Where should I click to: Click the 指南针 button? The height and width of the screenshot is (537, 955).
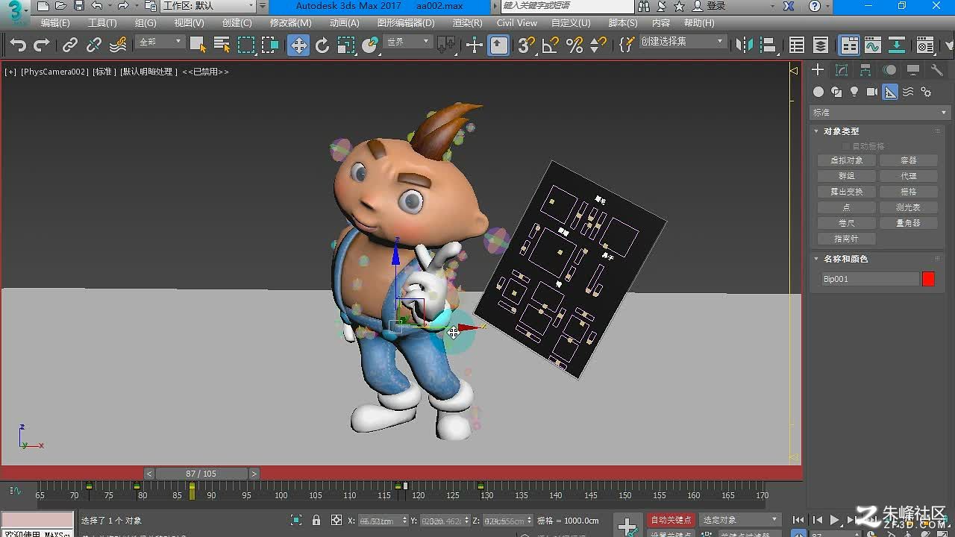coord(846,239)
